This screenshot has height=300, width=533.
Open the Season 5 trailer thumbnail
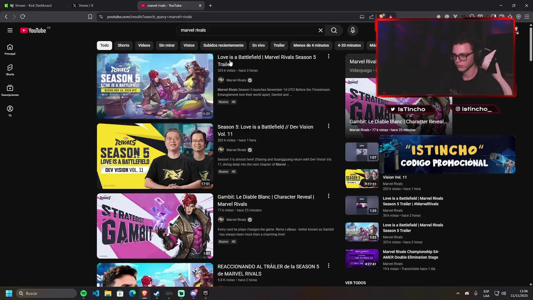click(x=155, y=86)
